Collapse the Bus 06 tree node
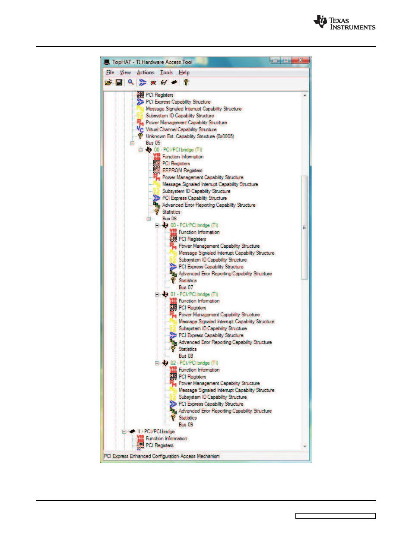The image size is (412, 533). point(149,219)
